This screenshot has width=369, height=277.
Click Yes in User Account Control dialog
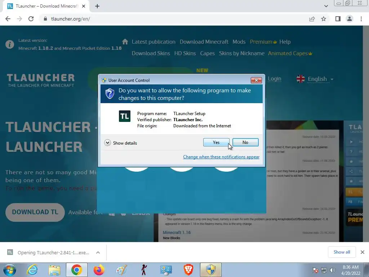(x=216, y=142)
